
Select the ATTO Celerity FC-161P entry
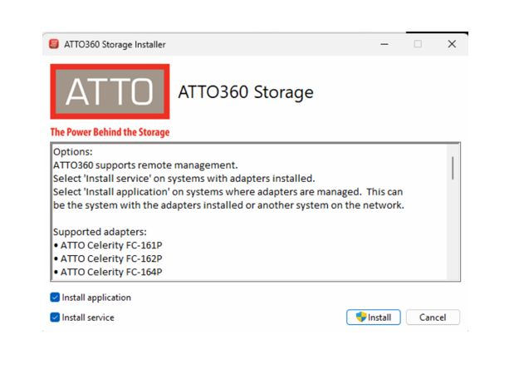pyautogui.click(x=110, y=245)
